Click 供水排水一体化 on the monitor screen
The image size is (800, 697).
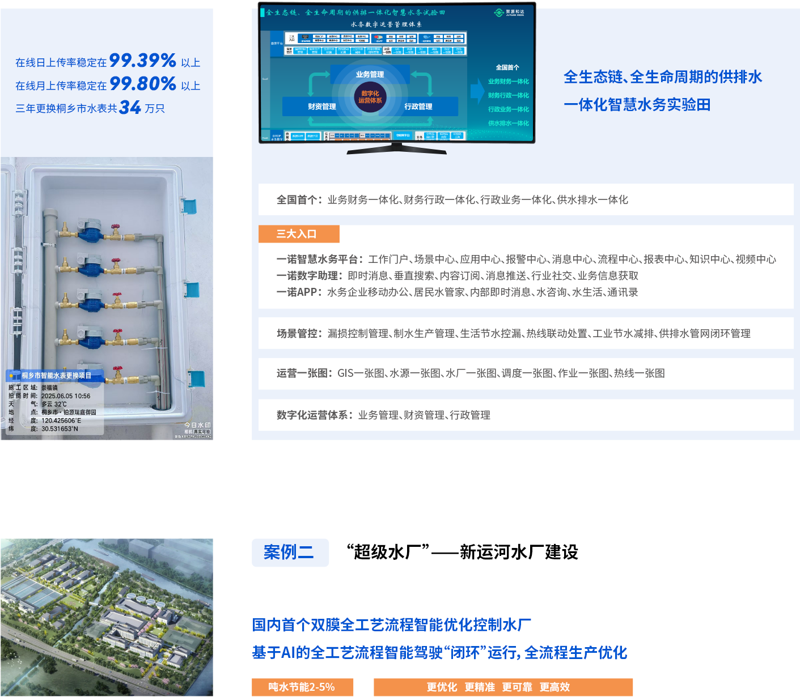click(509, 123)
